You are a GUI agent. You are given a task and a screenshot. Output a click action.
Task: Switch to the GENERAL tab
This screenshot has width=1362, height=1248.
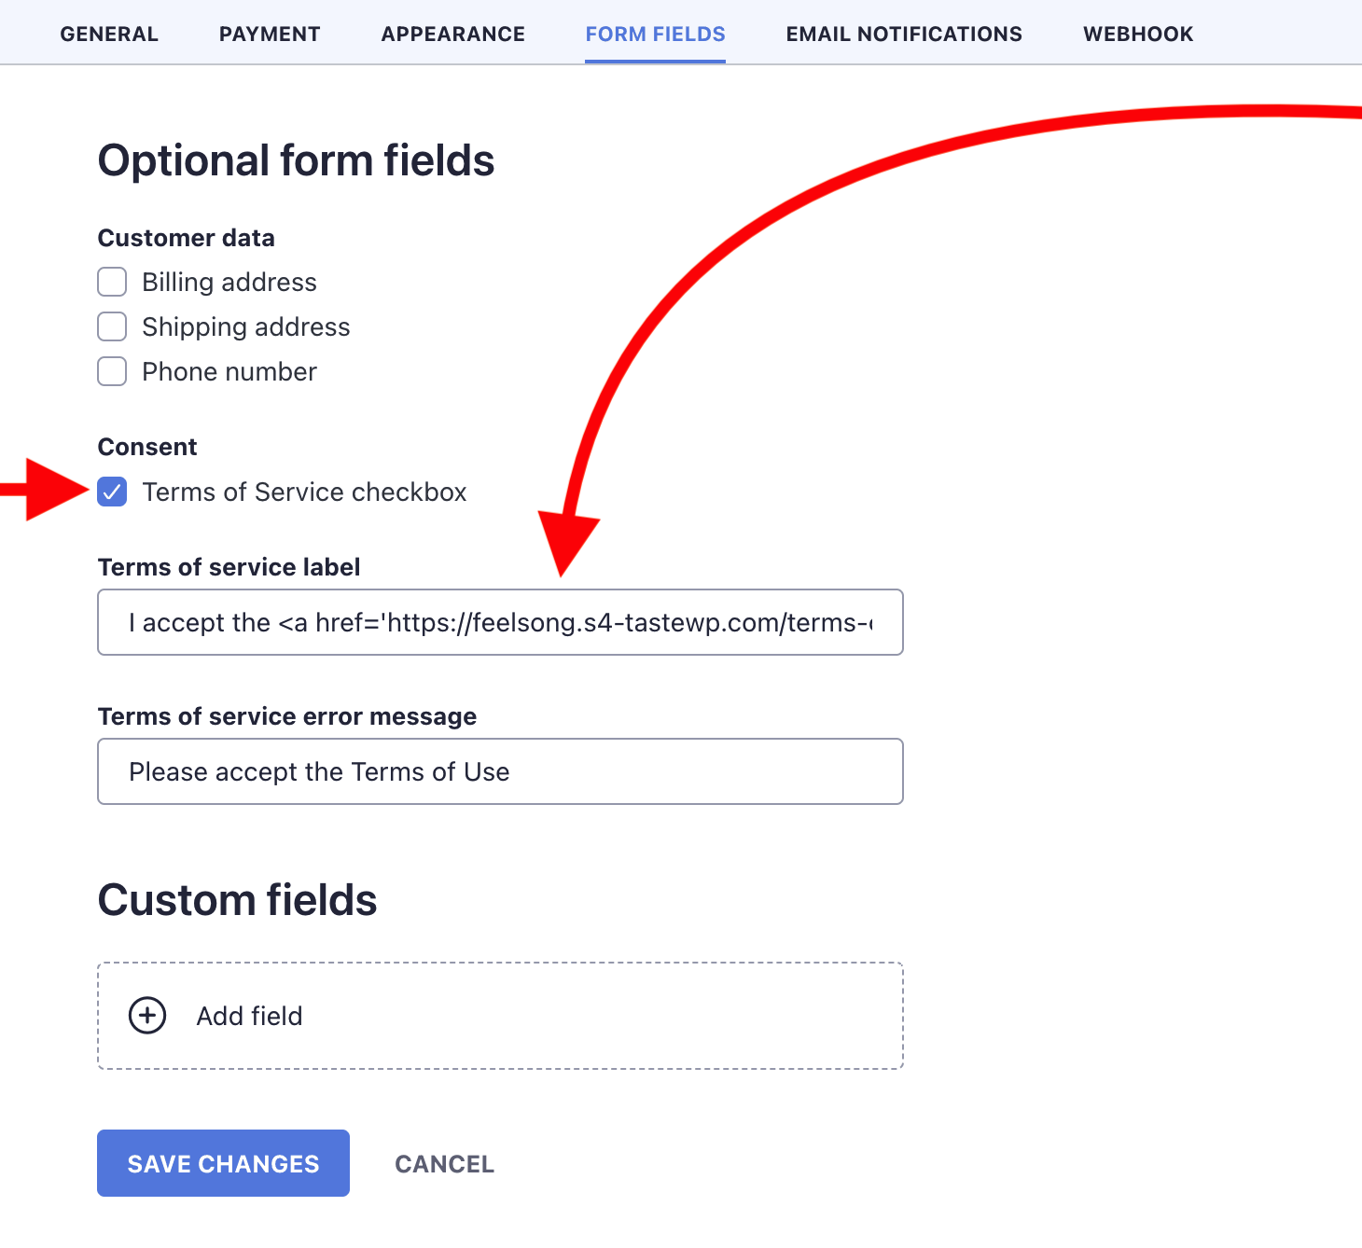pos(108,34)
